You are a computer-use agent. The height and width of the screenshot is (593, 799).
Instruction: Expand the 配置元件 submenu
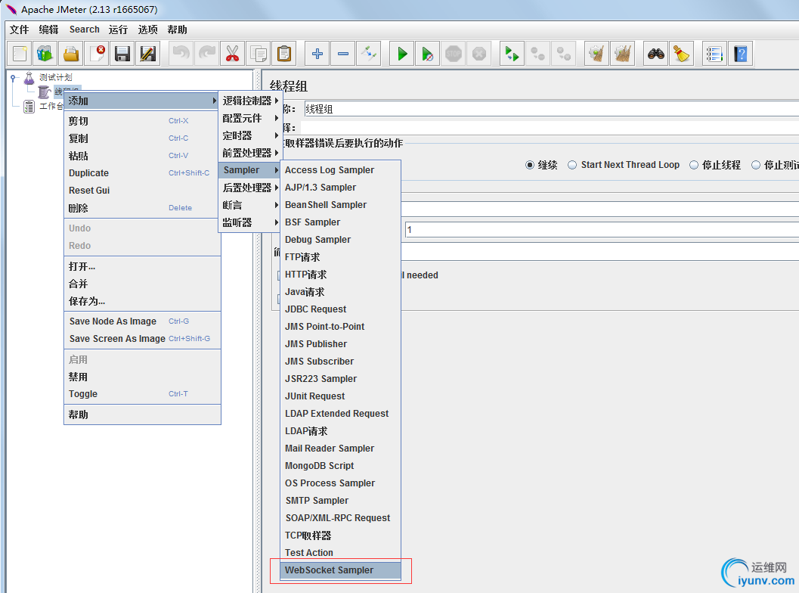pyautogui.click(x=249, y=118)
